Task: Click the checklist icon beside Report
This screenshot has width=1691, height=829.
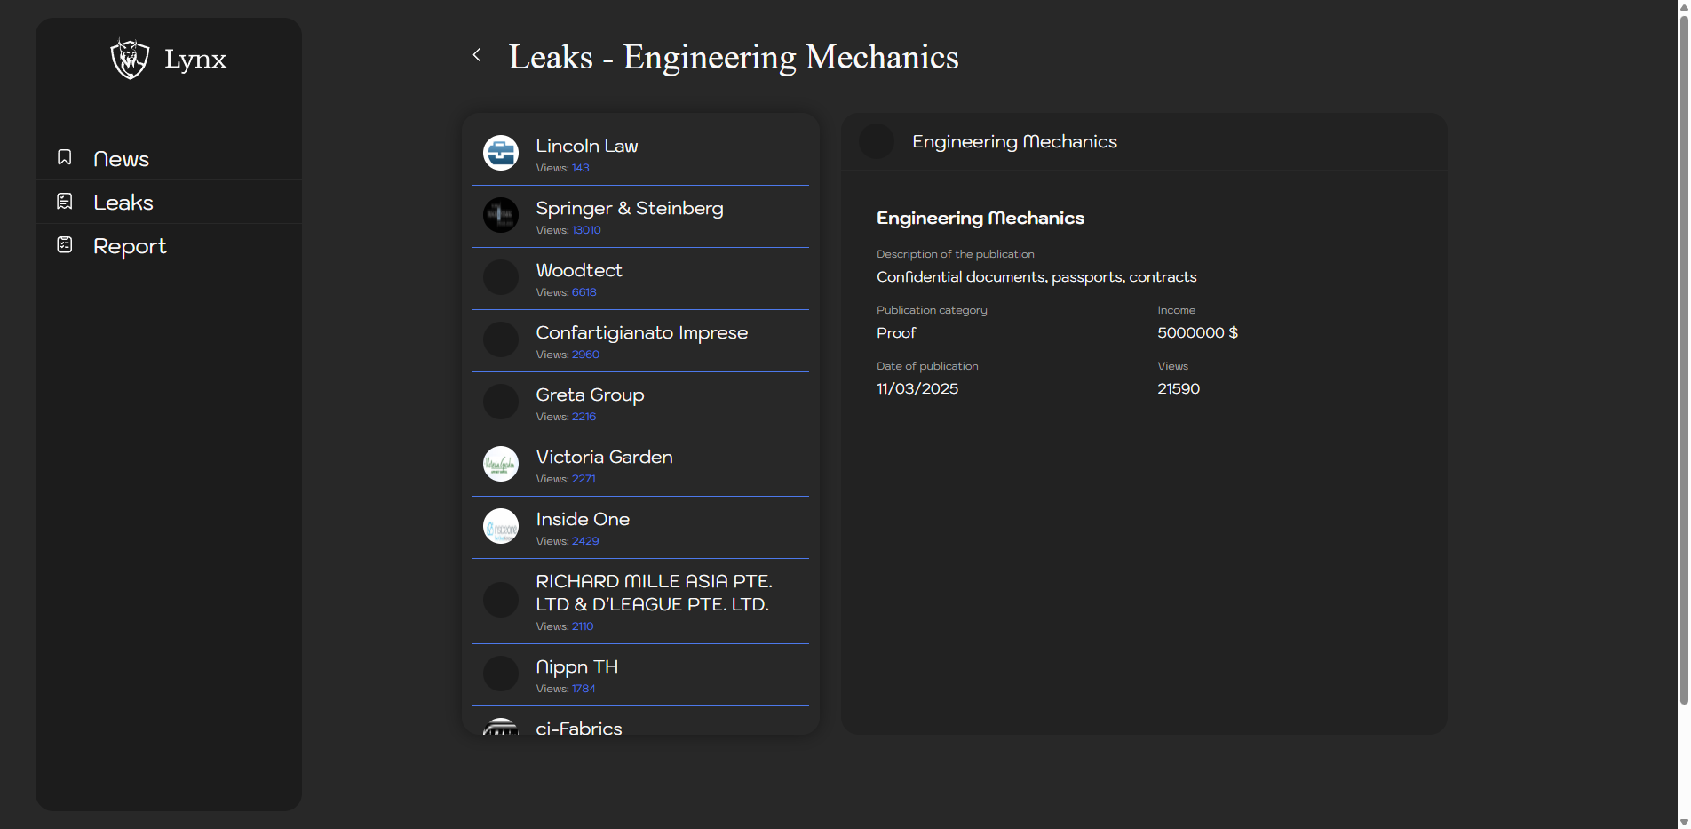Action: coord(65,245)
